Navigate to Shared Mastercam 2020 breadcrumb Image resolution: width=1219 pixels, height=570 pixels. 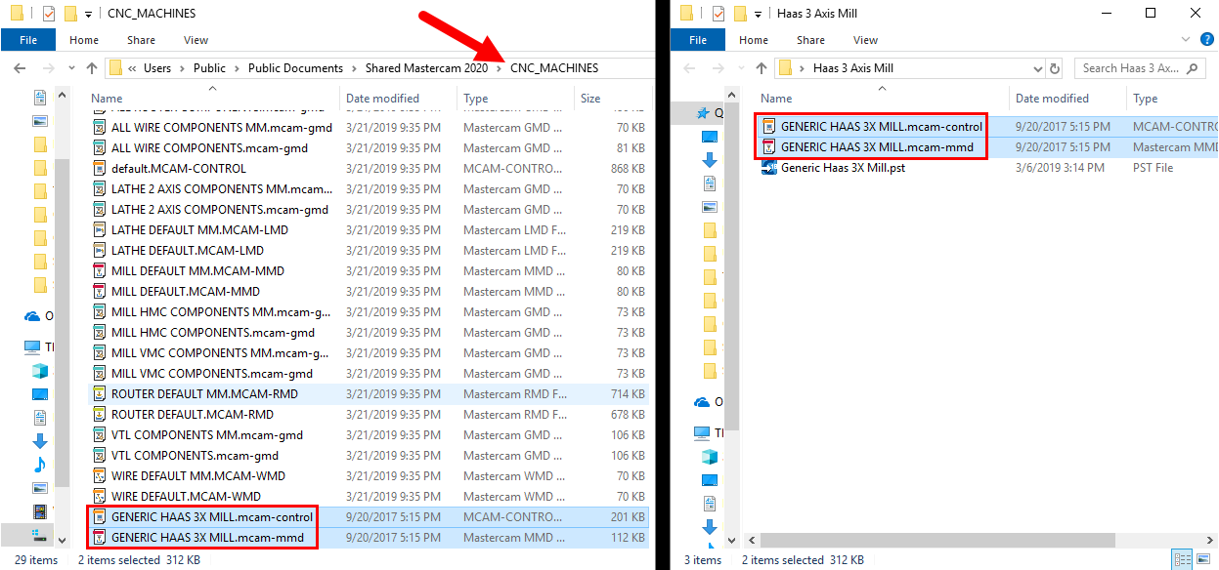[426, 68]
